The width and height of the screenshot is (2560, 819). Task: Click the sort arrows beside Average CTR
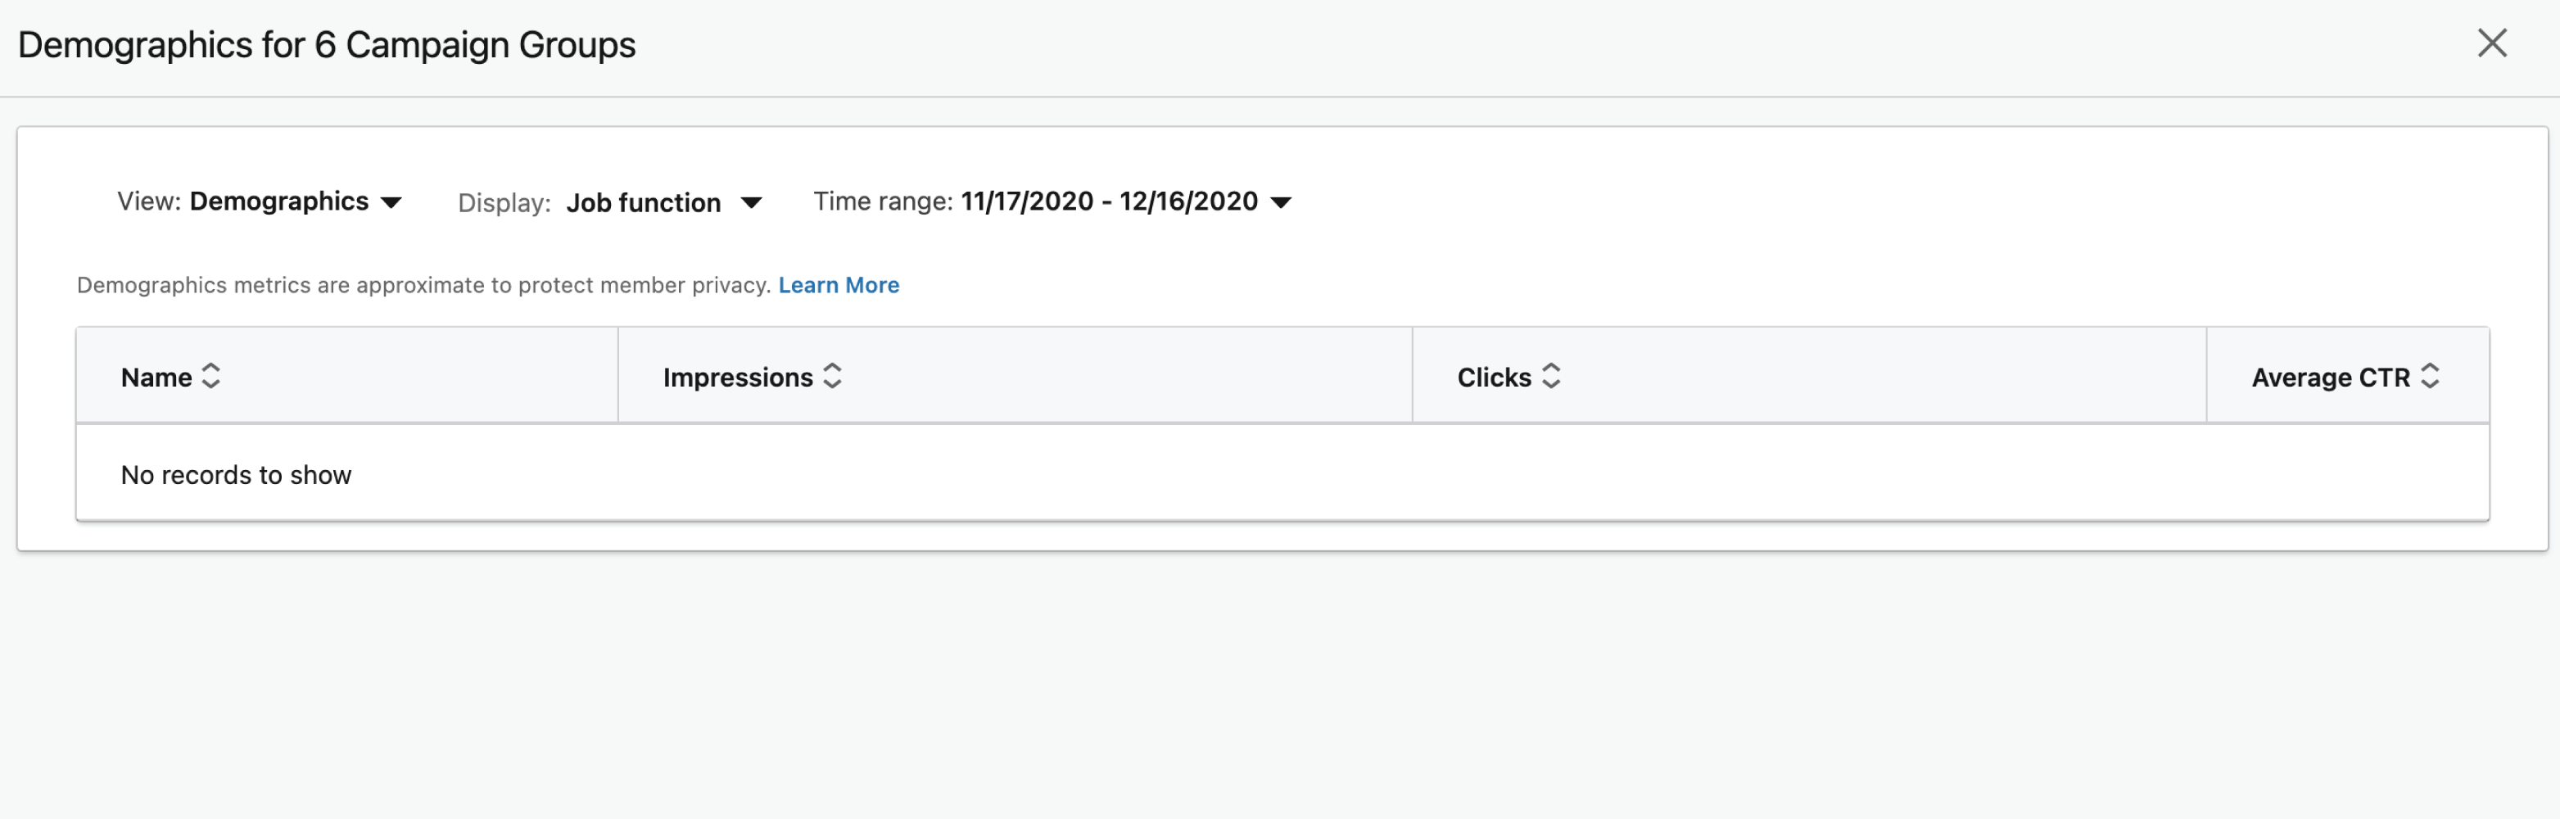click(2429, 376)
